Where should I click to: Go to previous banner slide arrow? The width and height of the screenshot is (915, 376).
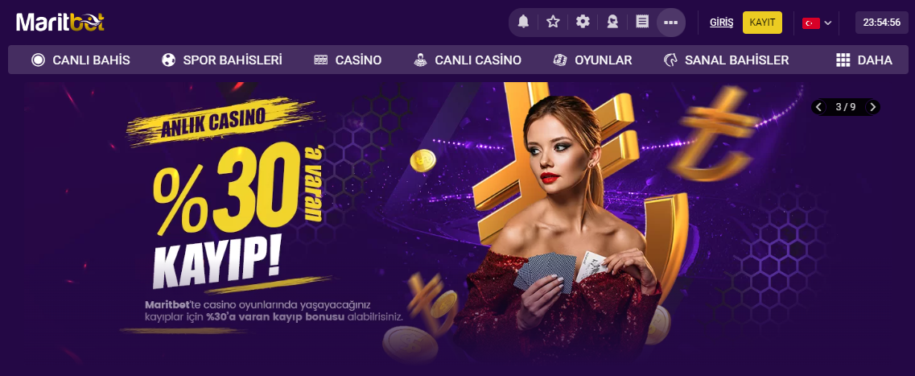click(x=818, y=107)
